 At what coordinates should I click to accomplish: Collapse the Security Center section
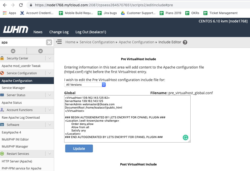click(x=50, y=58)
